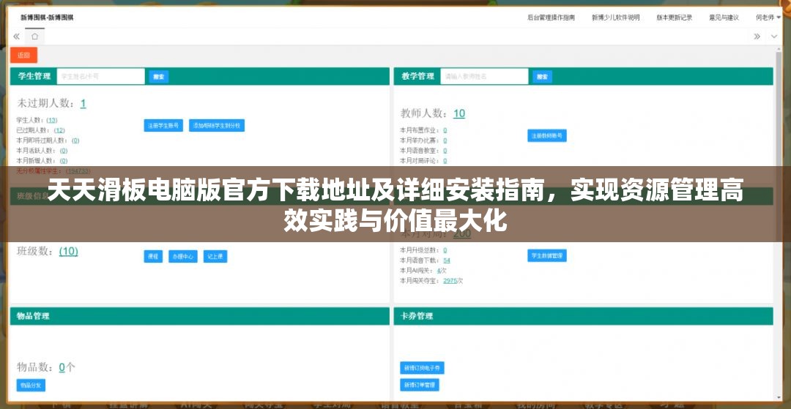Click the 学生数据管理 button
This screenshot has width=791, height=409.
tap(547, 255)
